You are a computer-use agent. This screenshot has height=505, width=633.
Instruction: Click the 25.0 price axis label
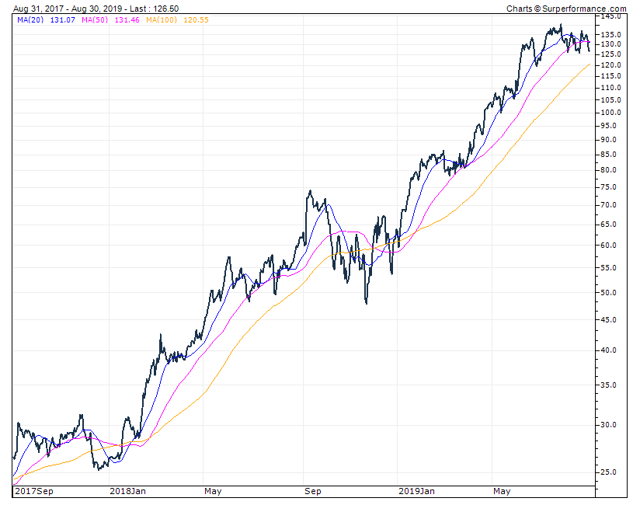pos(609,472)
